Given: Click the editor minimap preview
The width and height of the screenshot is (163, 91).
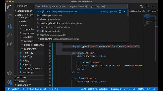Looking at the screenshot, I should pyautogui.click(x=149, y=19).
